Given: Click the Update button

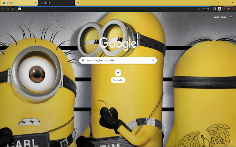Looking at the screenshot, I should pos(228,9).
